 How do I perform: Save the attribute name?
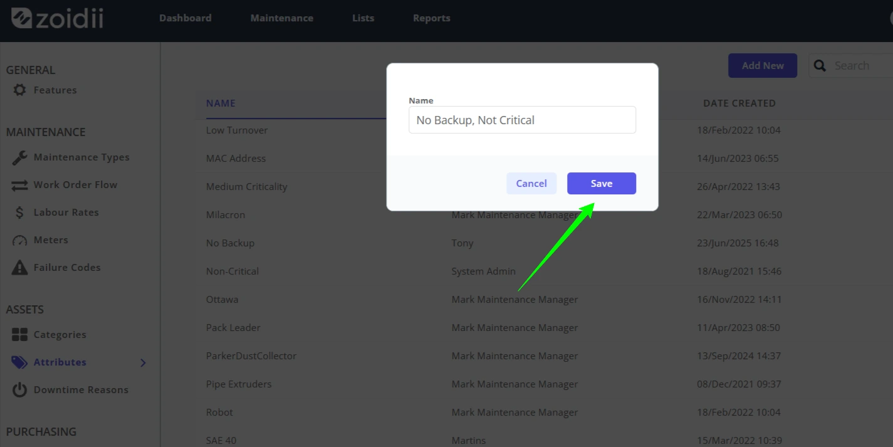point(602,184)
